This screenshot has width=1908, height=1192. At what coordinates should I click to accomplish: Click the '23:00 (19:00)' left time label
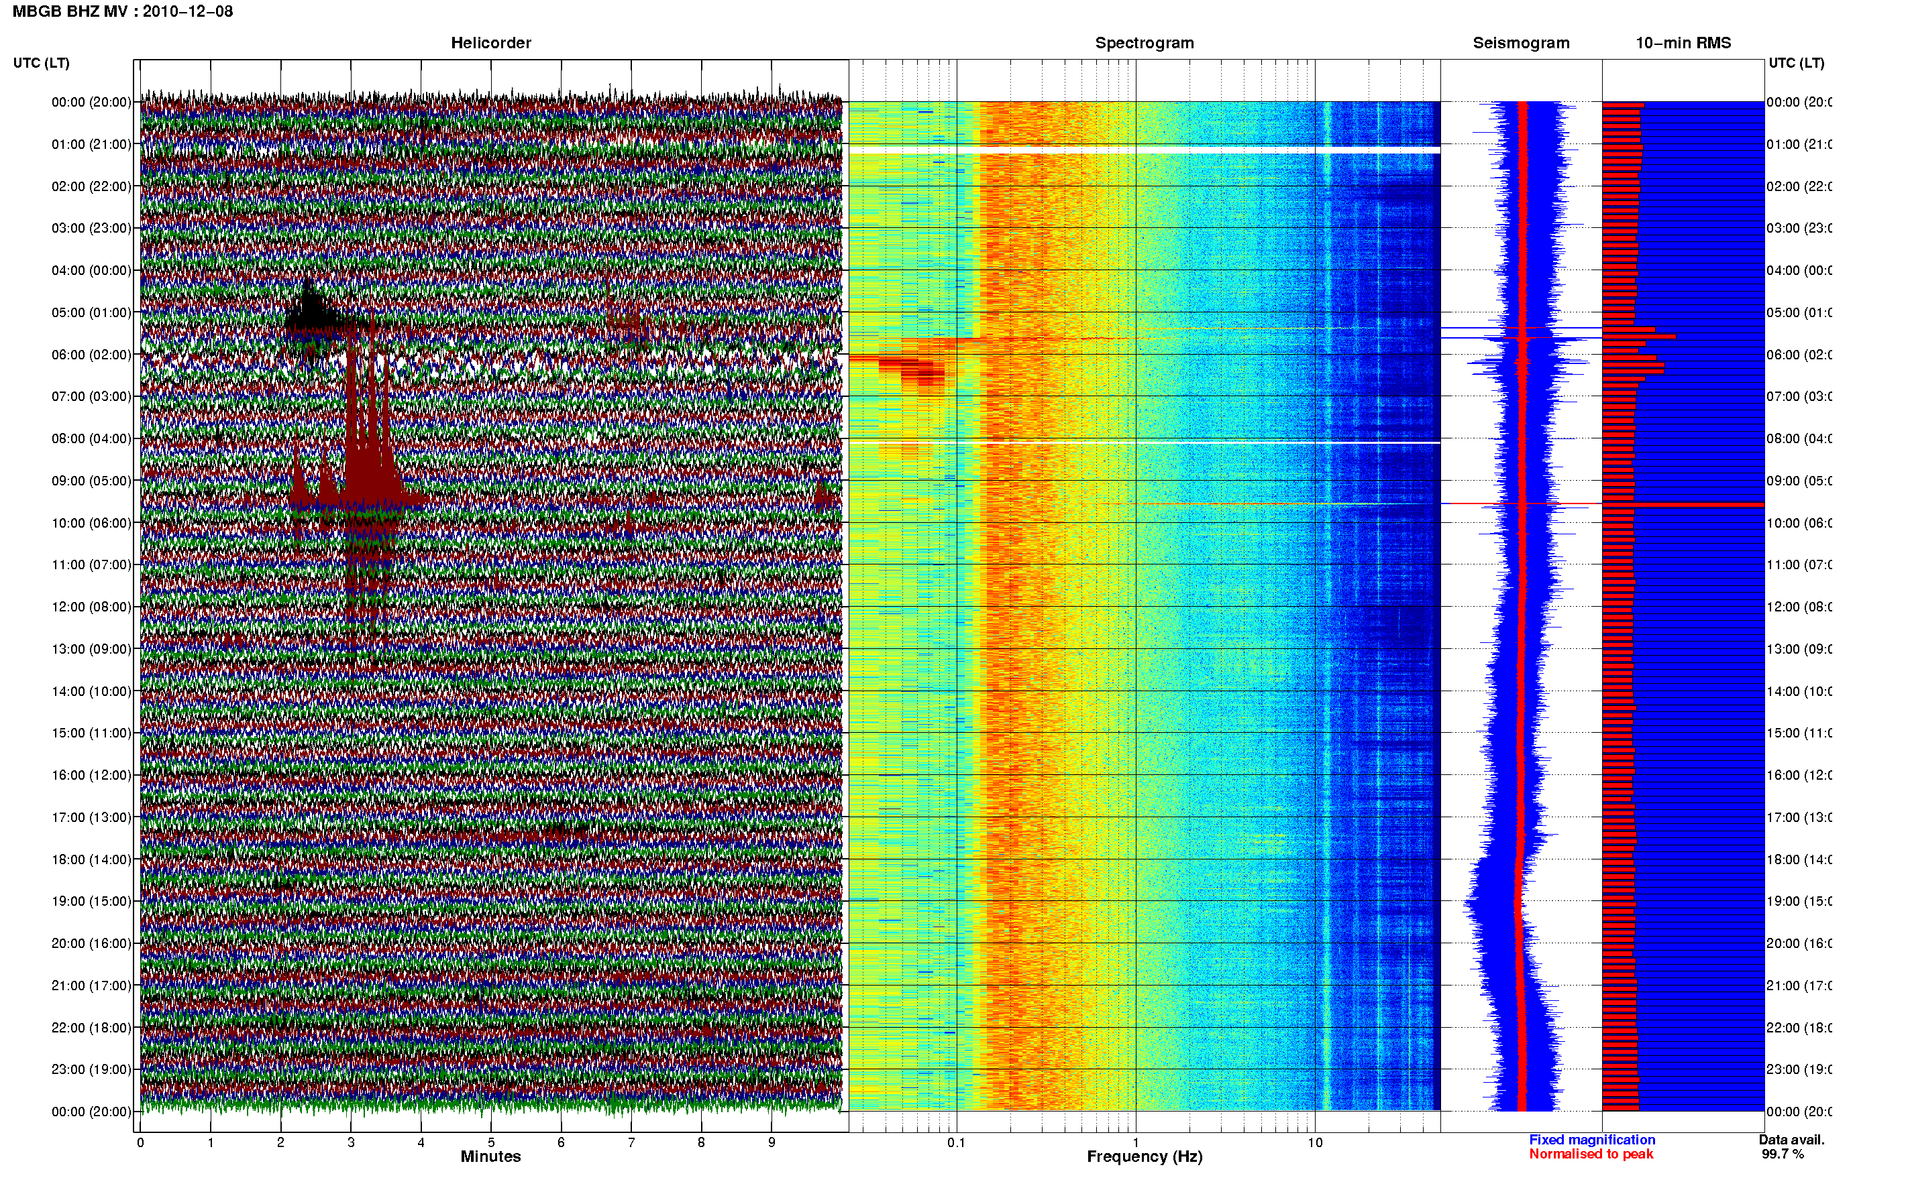(x=91, y=1069)
